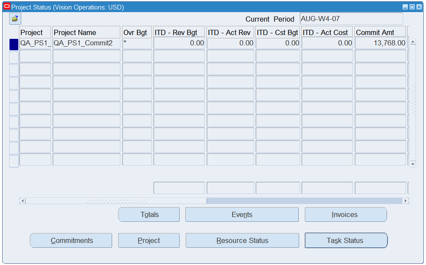
Task: Click the ITD - Act Rev value 0.00
Action: coord(230,43)
